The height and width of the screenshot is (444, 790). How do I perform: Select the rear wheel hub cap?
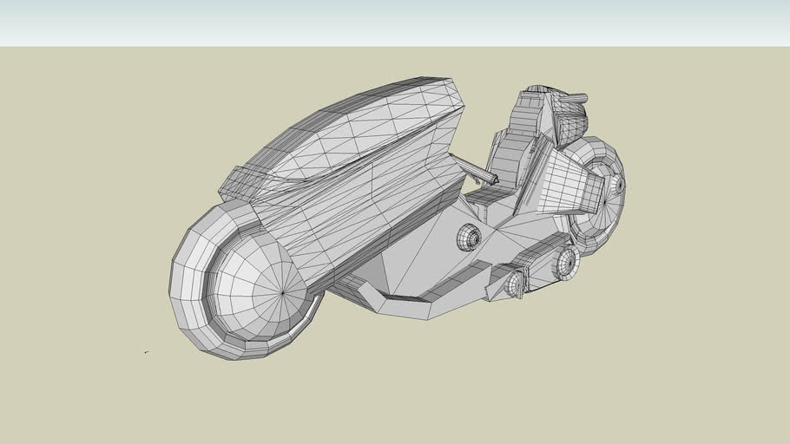pos(617,185)
